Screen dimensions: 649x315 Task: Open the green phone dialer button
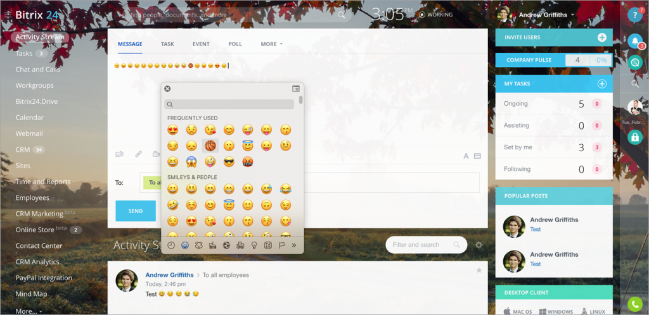(635, 305)
